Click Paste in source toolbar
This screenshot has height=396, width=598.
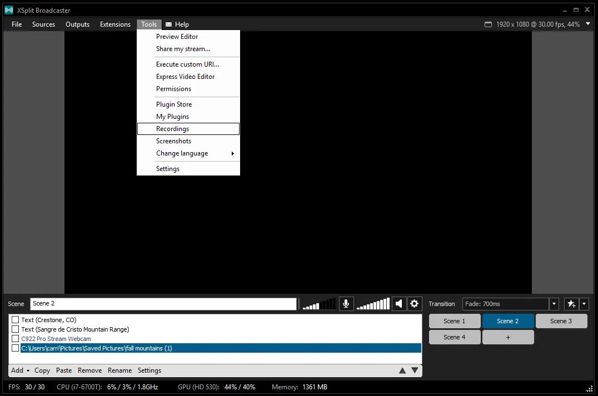click(x=64, y=370)
